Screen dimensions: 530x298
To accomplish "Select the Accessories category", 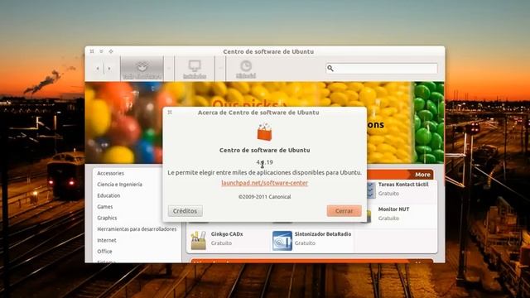I will coord(110,173).
